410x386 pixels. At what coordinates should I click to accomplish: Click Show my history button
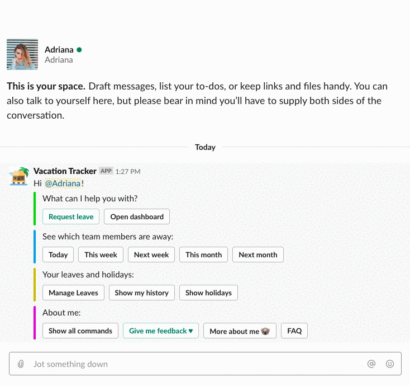point(142,293)
